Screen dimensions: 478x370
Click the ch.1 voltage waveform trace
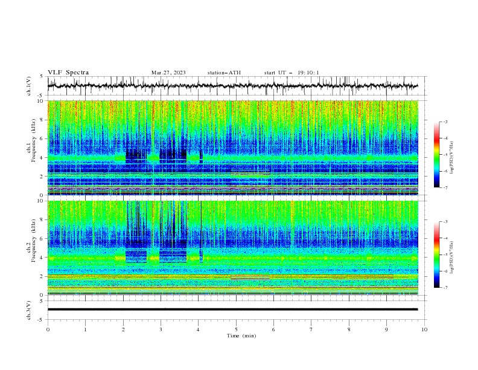[232, 86]
